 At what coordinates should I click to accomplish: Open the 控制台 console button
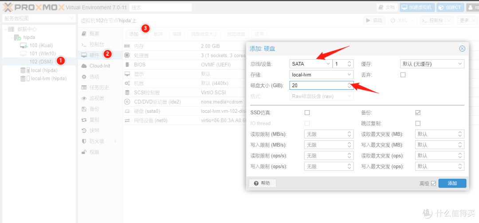pos(433,20)
